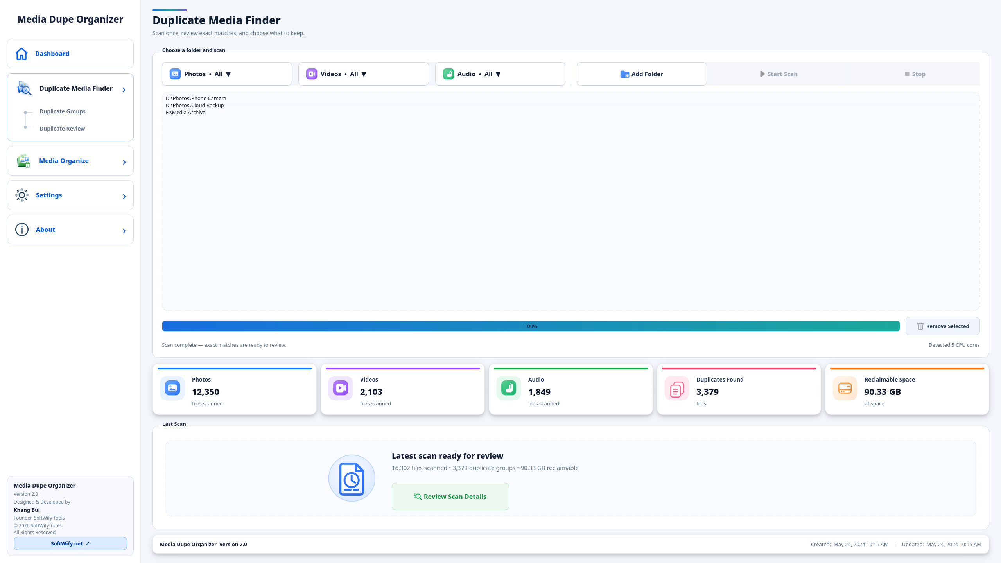Click Review Scan Details button
The image size is (1001, 563).
coord(450,497)
